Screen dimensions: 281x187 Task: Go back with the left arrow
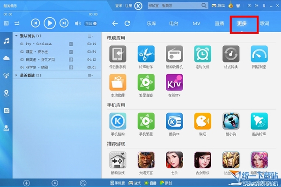[115, 23]
